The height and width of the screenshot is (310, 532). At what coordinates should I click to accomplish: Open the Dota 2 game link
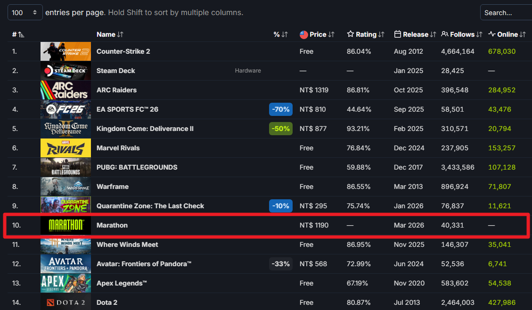pos(106,302)
